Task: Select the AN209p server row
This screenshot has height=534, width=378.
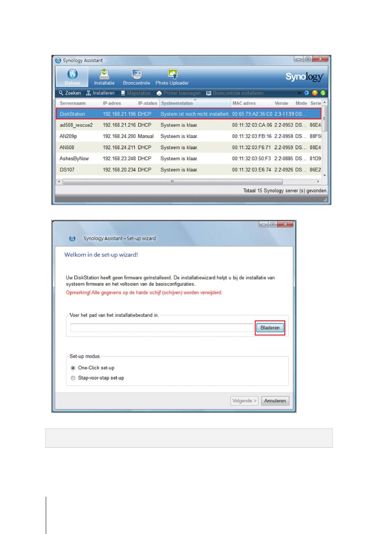Action: [x=188, y=136]
